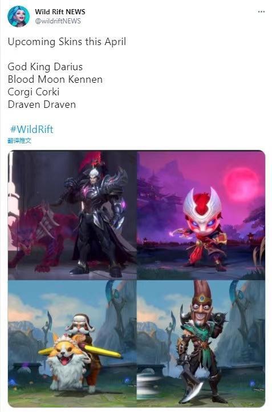Open the #WildRift hashtag
The height and width of the screenshot is (412, 272).
pyautogui.click(x=32, y=130)
